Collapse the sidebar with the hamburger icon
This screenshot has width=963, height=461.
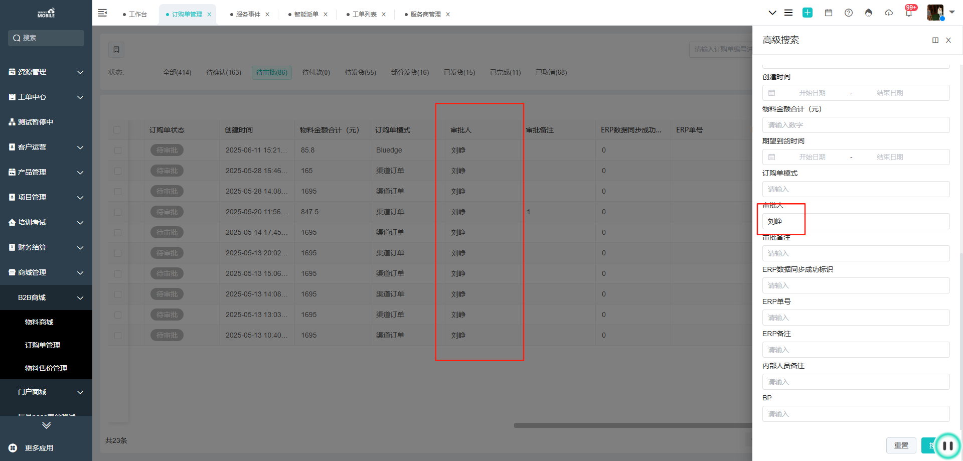pyautogui.click(x=102, y=13)
